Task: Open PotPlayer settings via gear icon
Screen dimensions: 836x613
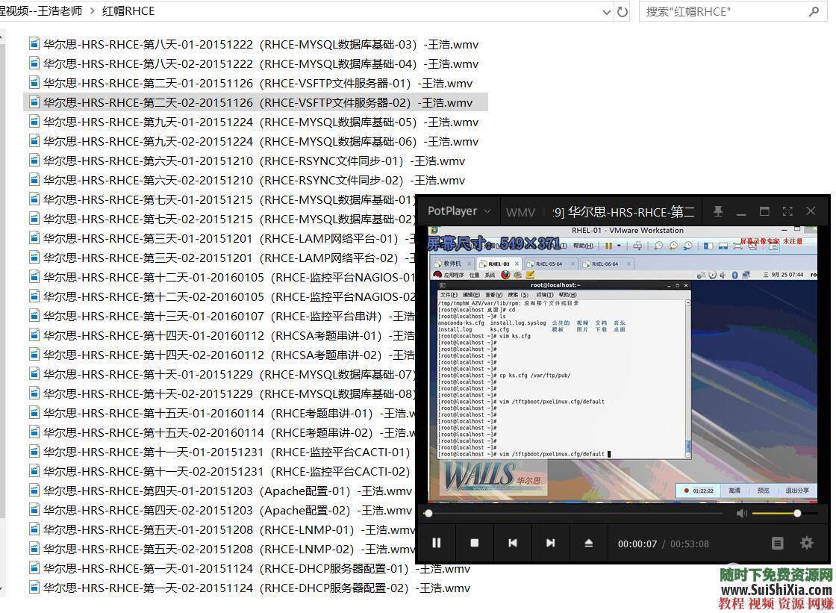Action: 807,544
